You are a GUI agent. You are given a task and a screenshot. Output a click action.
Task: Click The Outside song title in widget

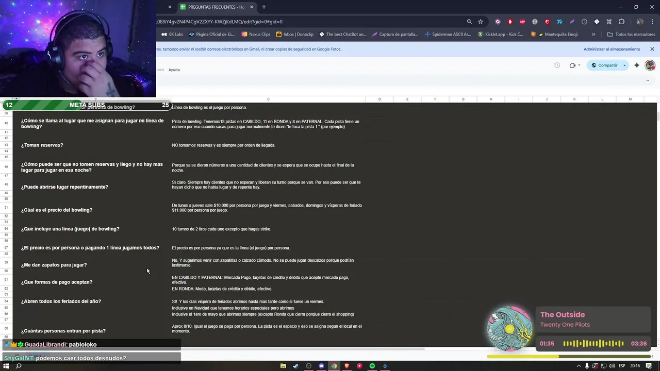[x=563, y=315]
